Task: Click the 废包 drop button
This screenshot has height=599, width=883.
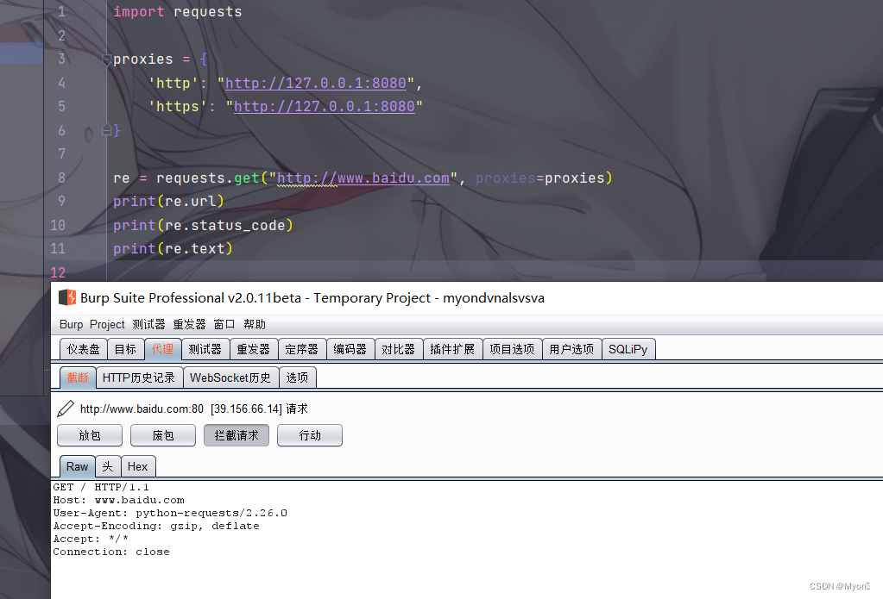Action: click(163, 435)
